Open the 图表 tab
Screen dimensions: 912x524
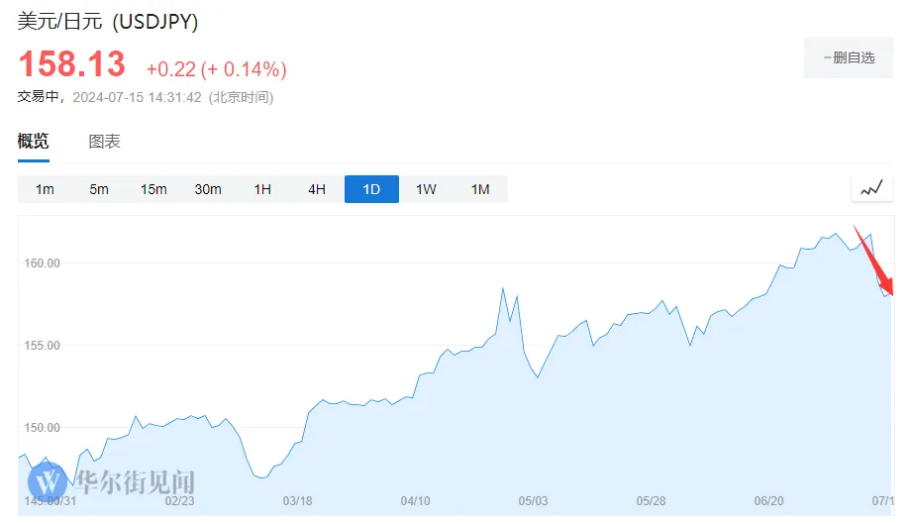[x=104, y=142]
